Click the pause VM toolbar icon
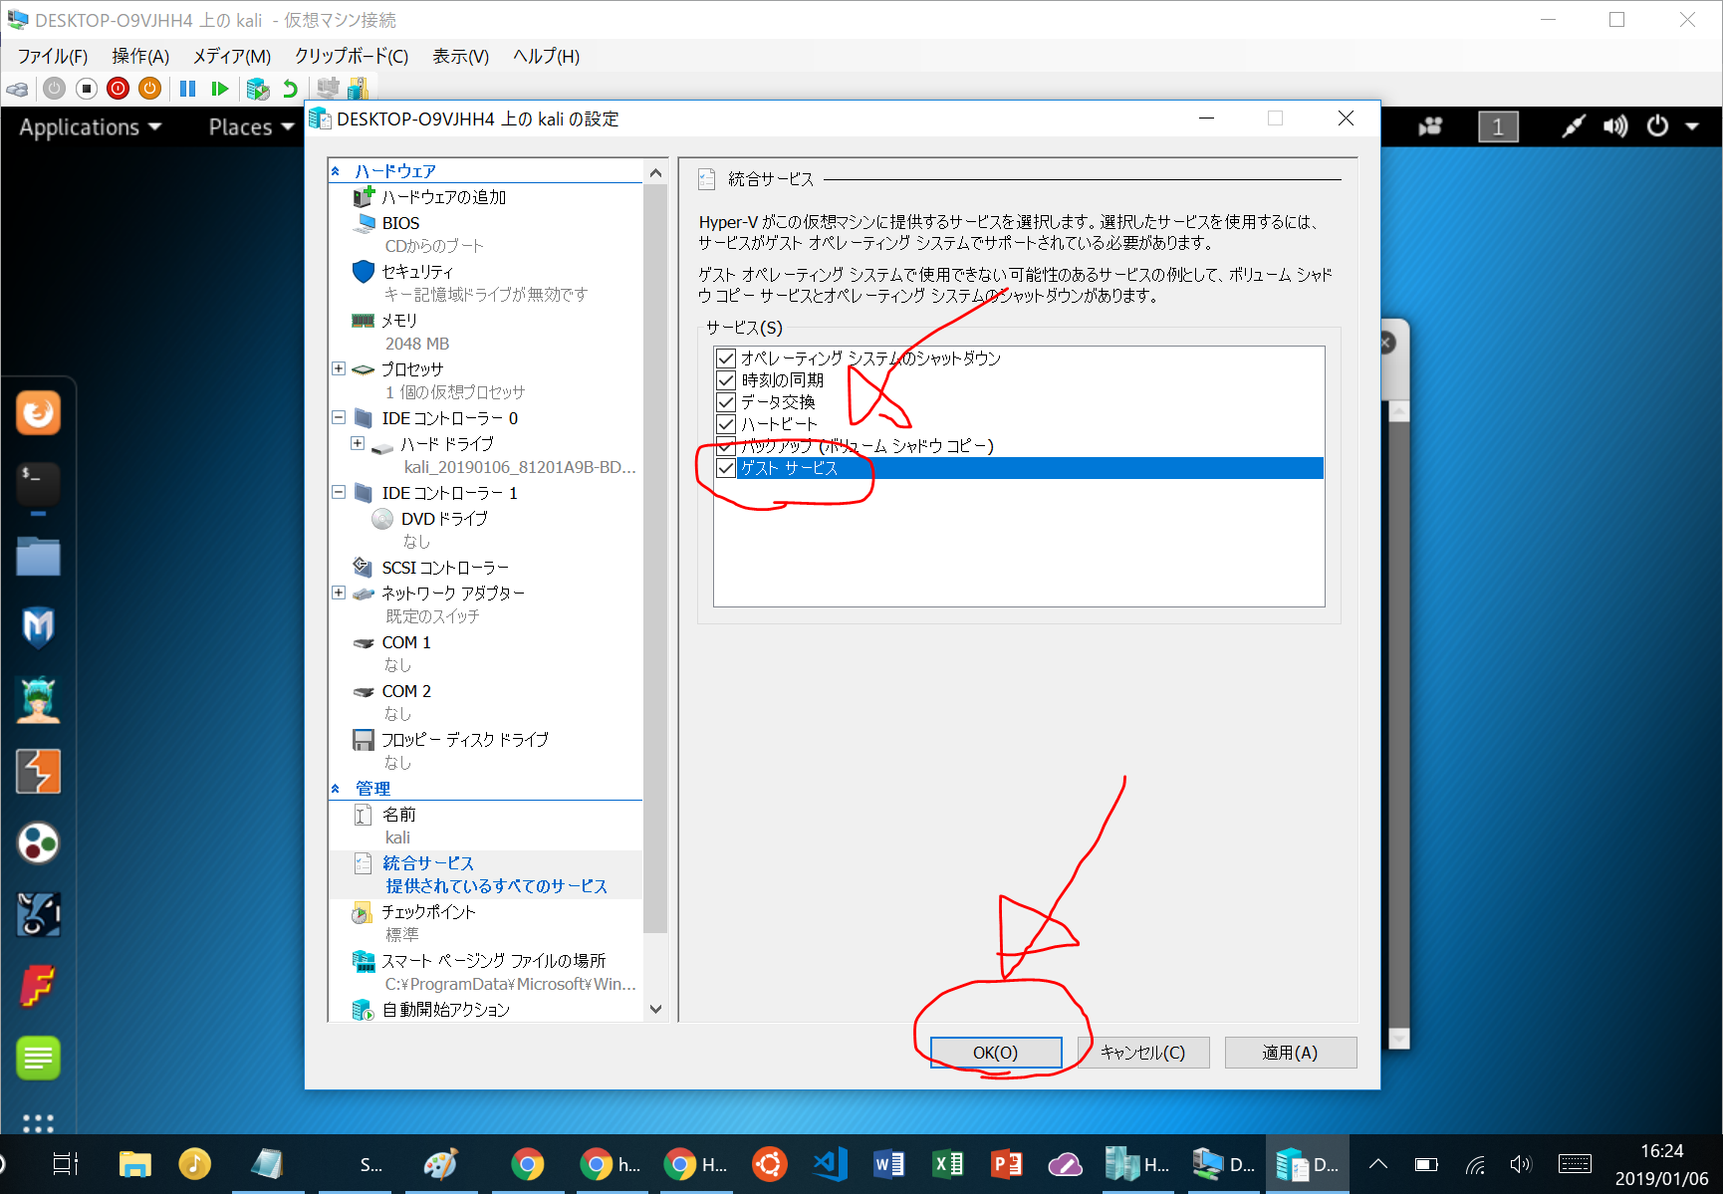This screenshot has width=1723, height=1194. click(x=187, y=89)
